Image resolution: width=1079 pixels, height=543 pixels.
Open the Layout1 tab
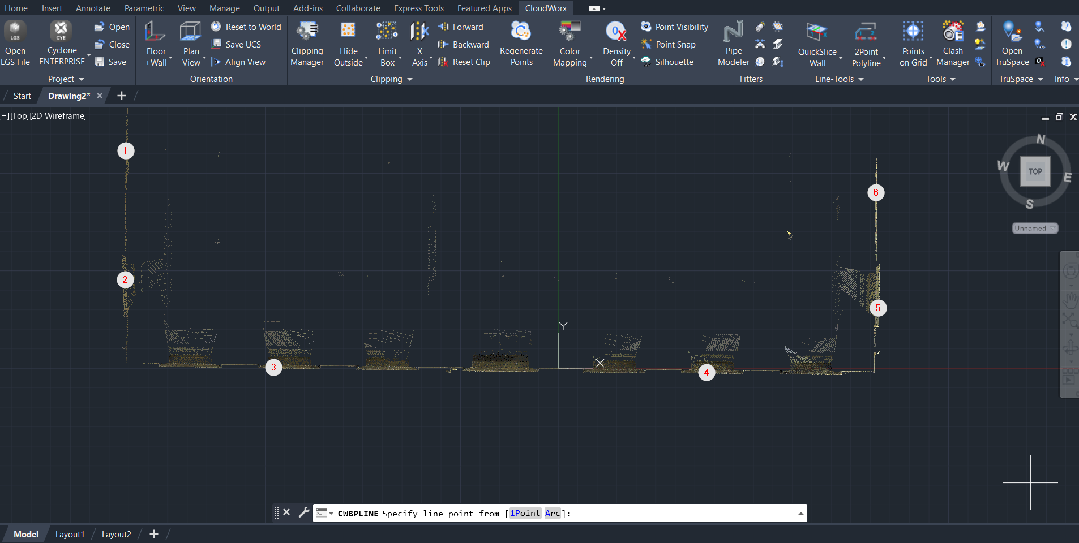pos(70,535)
